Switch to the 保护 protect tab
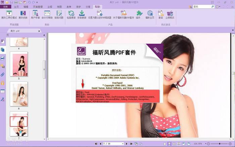Image resolution: width=235 pixels, height=147 pixels. click(79, 7)
